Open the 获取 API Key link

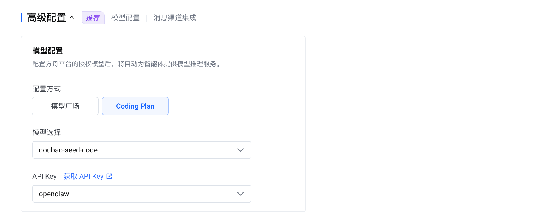84,176
